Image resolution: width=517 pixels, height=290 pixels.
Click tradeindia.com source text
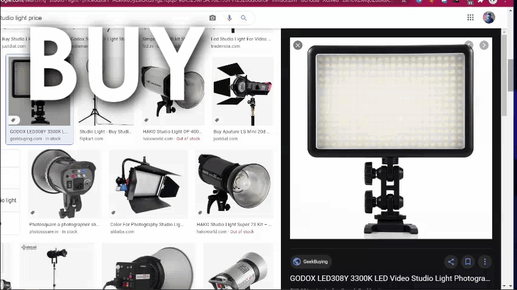tap(225, 46)
